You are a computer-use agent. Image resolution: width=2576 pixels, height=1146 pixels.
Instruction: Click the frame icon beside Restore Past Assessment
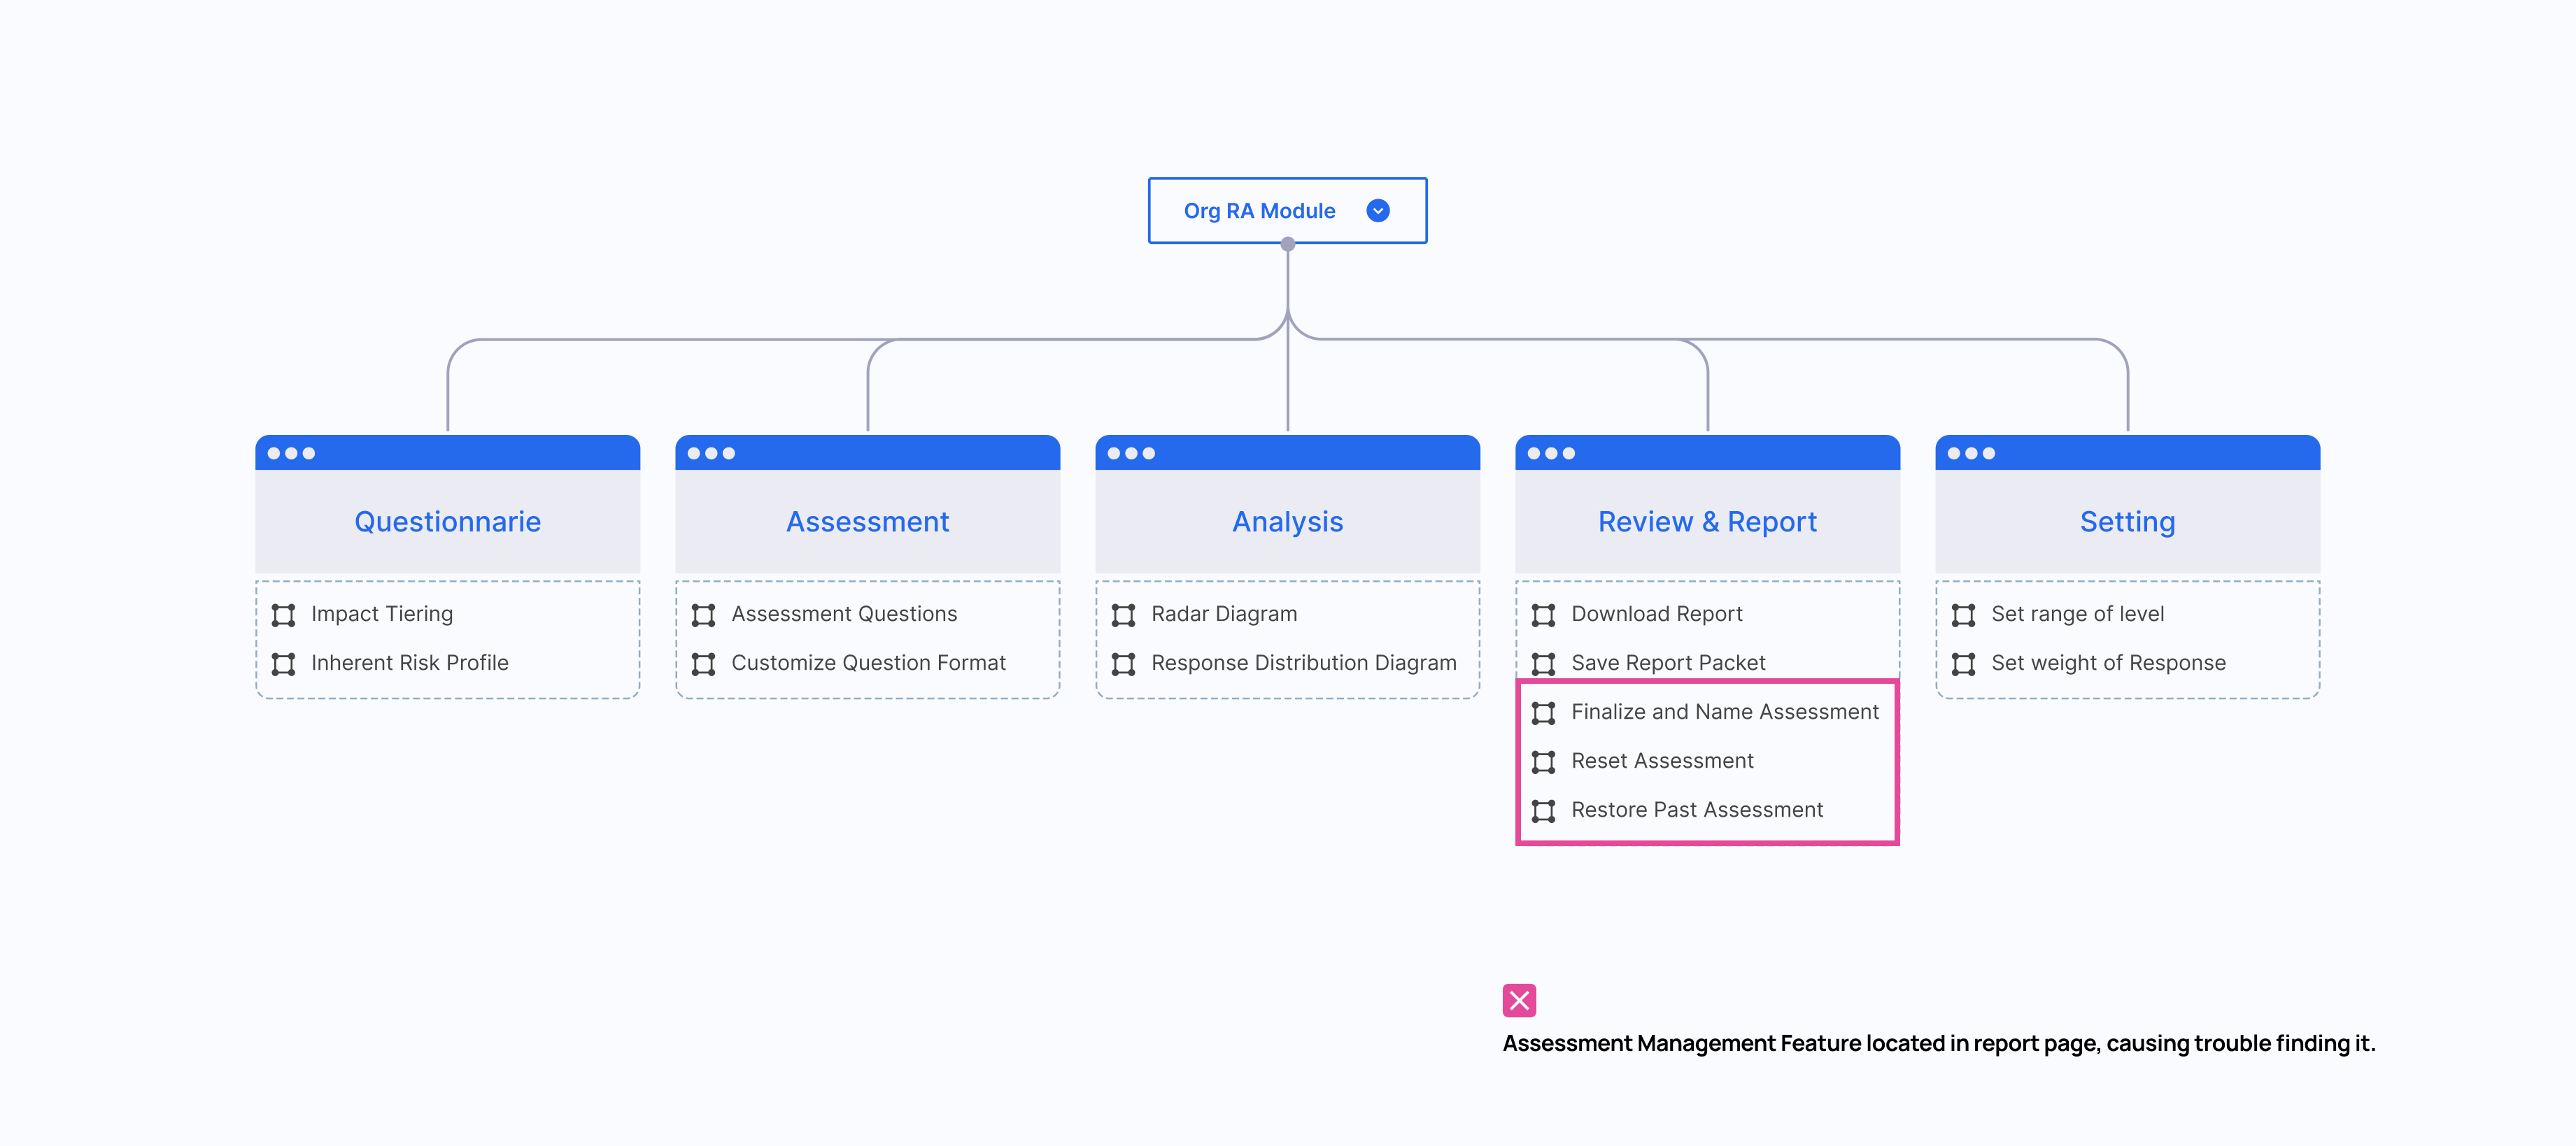click(x=1543, y=810)
